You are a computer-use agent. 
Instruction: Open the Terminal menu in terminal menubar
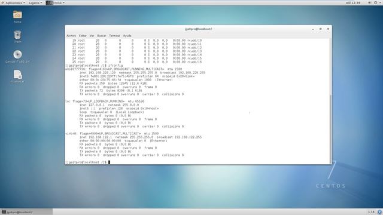[114, 36]
